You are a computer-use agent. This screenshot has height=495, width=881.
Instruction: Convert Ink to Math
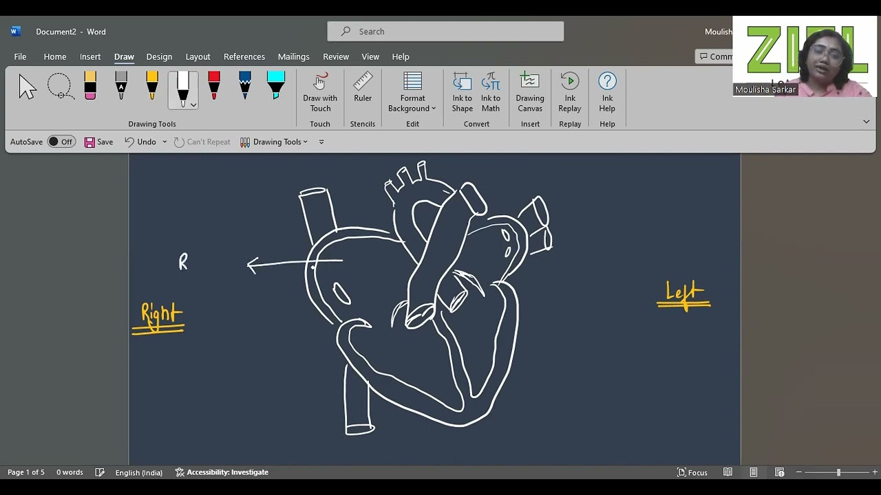point(491,93)
